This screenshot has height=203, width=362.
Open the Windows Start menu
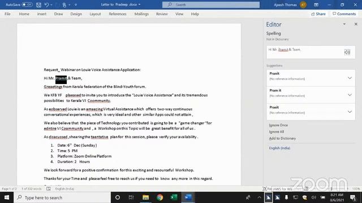pos(7,197)
